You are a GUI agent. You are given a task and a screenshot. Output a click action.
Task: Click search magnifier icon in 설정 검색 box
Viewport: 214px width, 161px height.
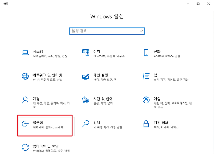141,31
